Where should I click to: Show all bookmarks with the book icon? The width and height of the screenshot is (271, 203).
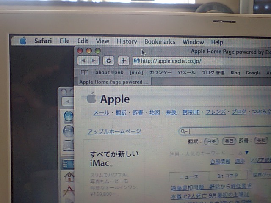85,72
